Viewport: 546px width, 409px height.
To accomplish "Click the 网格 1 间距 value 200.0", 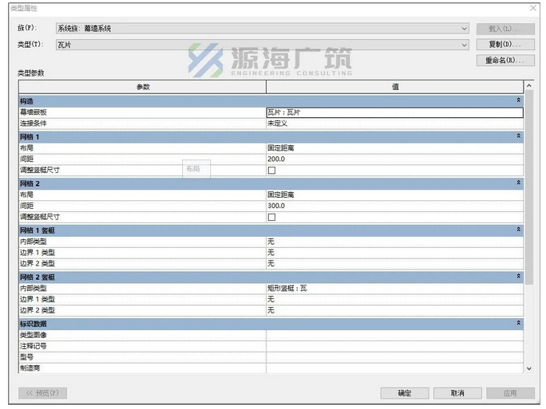I will [x=395, y=159].
